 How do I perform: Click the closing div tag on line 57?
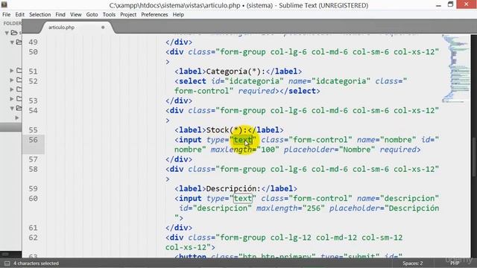click(179, 159)
